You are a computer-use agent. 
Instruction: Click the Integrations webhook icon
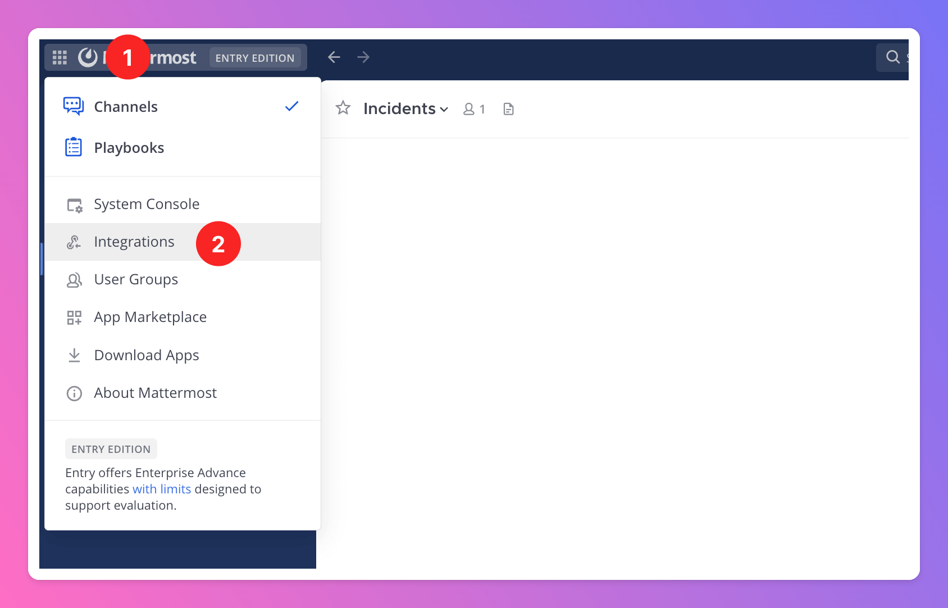(x=74, y=242)
